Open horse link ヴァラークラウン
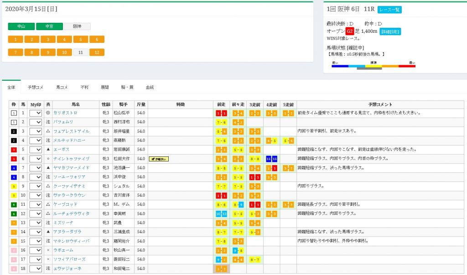The height and width of the screenshot is (275, 467). [x=69, y=195]
